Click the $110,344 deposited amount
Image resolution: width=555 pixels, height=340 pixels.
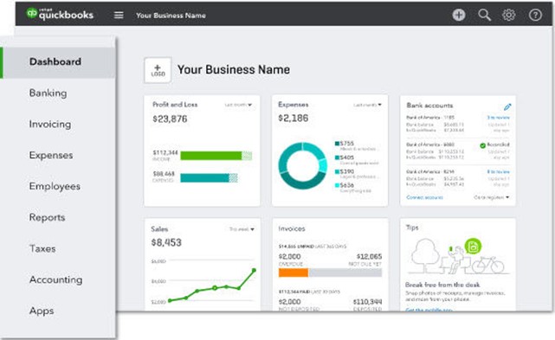pyautogui.click(x=367, y=302)
